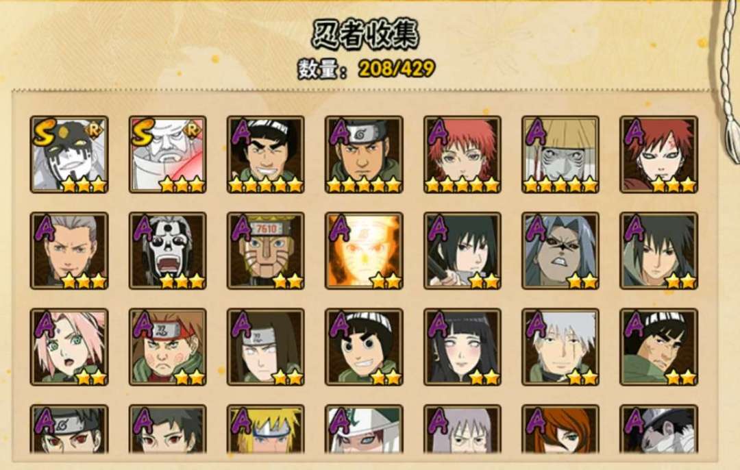
Task: Select the pink-haired Sakura portrait
Action: click(x=69, y=347)
